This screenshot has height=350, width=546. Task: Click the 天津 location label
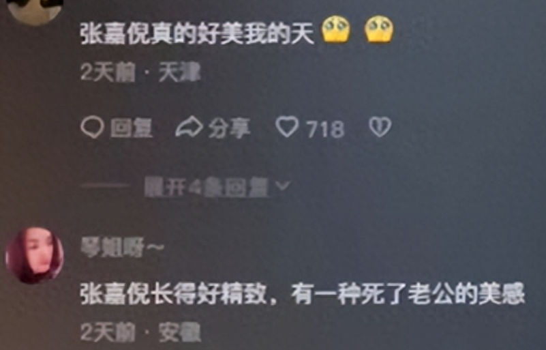(x=179, y=74)
